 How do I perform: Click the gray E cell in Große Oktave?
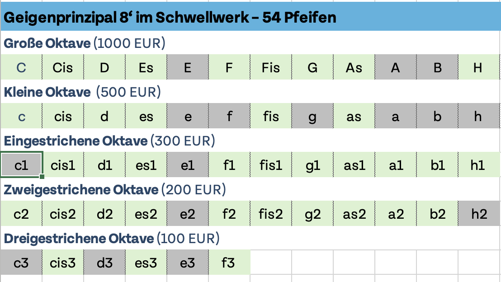[187, 68]
